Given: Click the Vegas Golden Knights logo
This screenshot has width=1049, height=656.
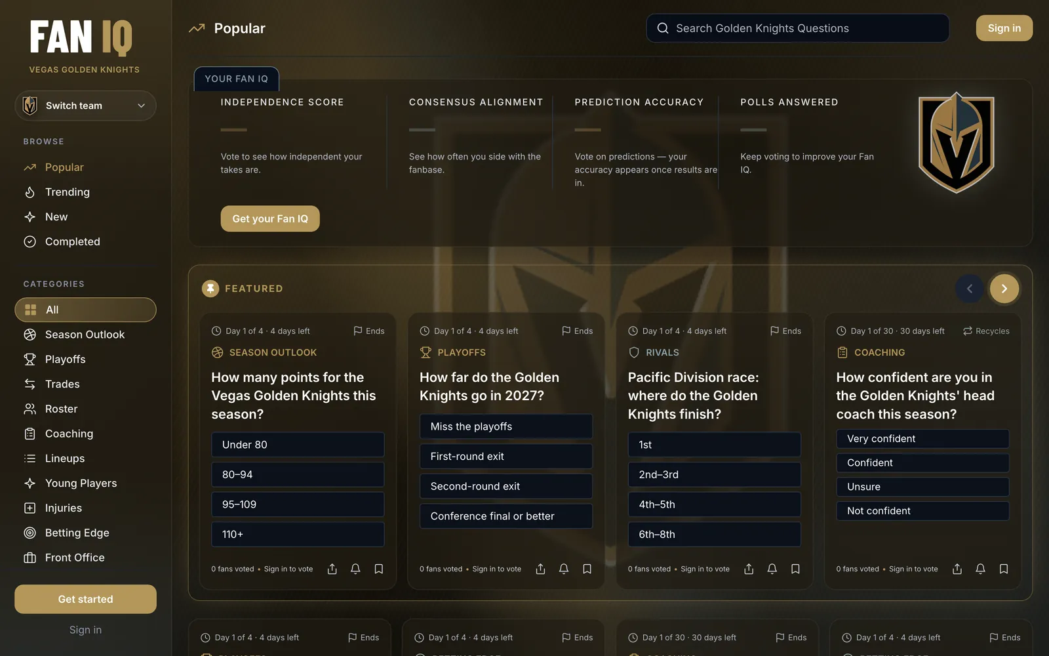Looking at the screenshot, I should [956, 142].
